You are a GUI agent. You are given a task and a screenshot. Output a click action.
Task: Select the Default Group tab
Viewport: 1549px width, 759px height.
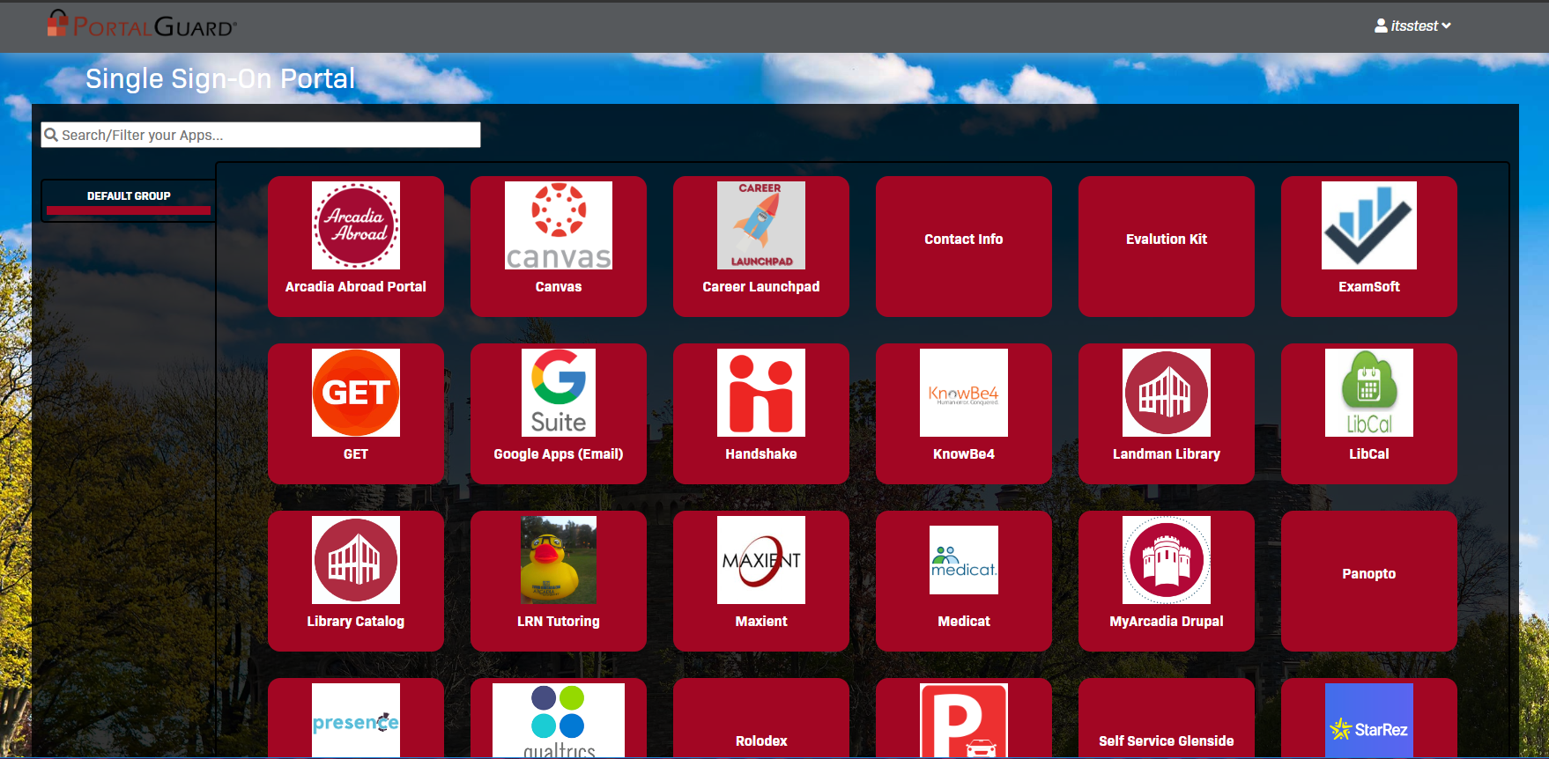[x=129, y=200]
